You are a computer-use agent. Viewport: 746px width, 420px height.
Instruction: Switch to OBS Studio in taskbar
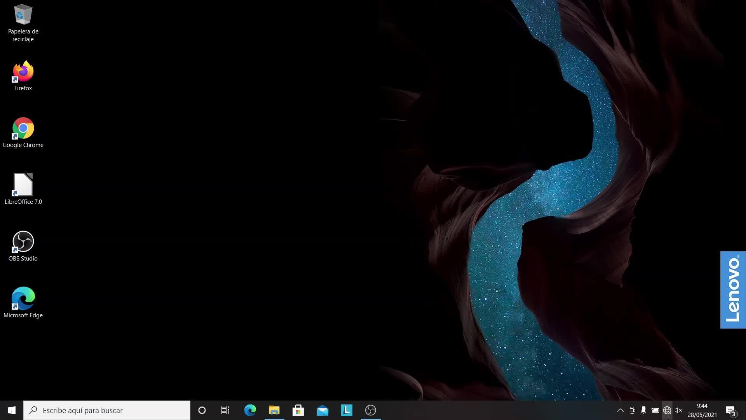(370, 410)
